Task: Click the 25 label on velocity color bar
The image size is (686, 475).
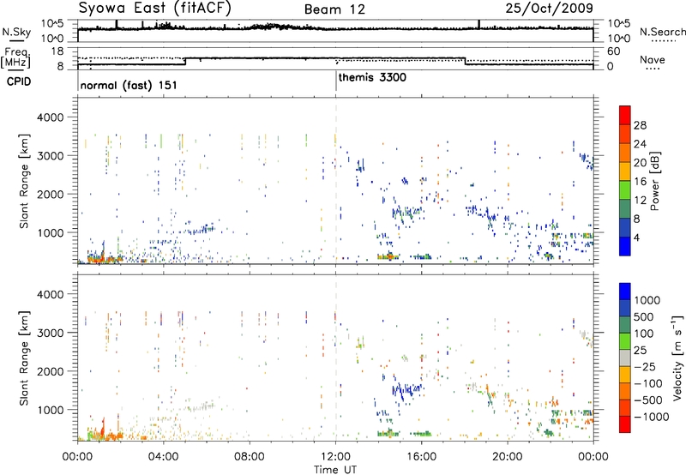Action: (x=641, y=350)
